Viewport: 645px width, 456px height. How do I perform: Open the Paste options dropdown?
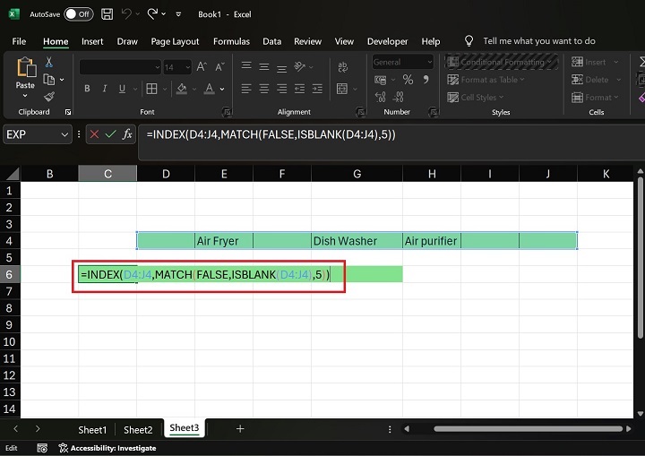pyautogui.click(x=25, y=97)
